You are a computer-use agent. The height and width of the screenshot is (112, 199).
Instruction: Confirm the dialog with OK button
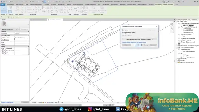click(x=138, y=45)
